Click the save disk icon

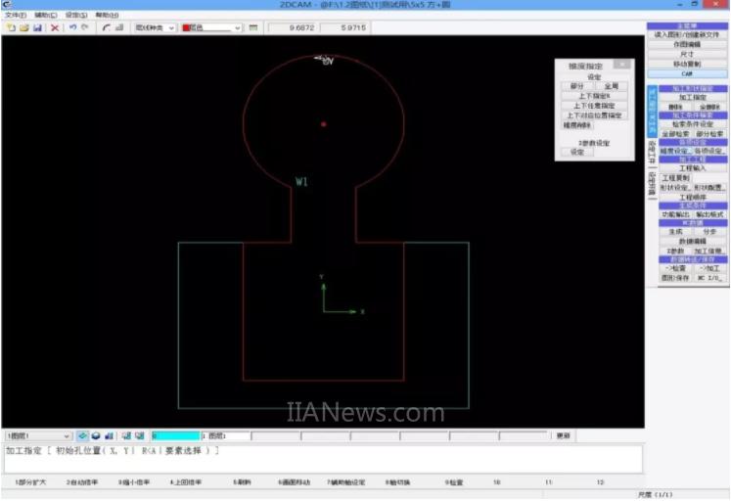(x=37, y=27)
